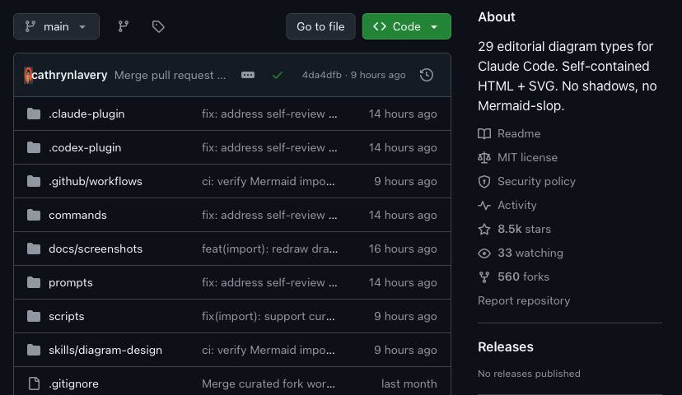Open the .claude-plugin folder
Image resolution: width=682 pixels, height=395 pixels.
[86, 114]
